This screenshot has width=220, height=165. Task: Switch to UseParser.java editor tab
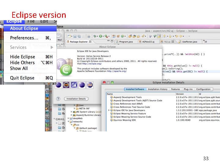coord(189,42)
